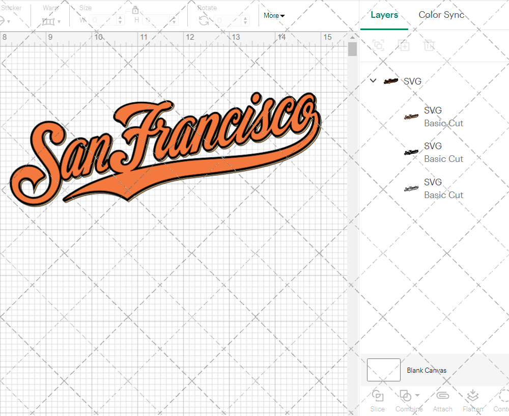Click the Blank Canvas label

pos(427,370)
